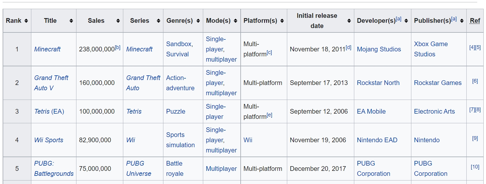Sort table by Rank column arrows
Image resolution: width=486 pixels, height=184 pixels.
26,21
